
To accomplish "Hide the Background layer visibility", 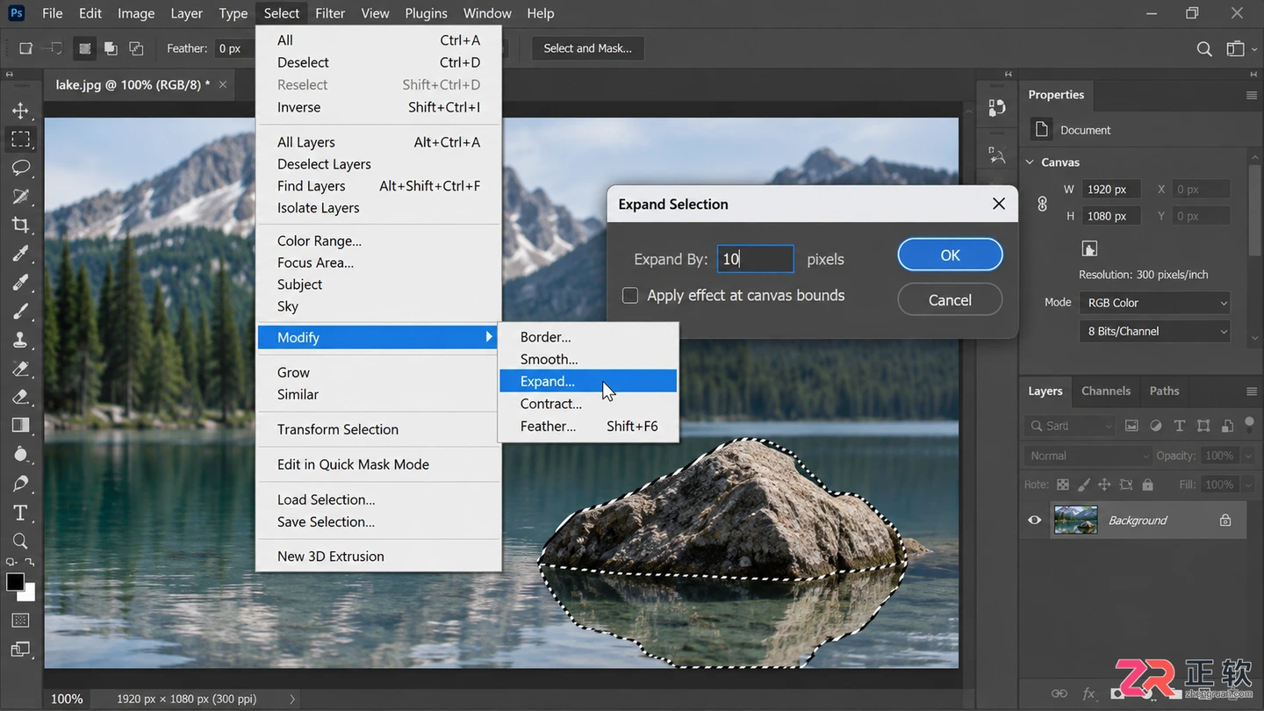I will tap(1035, 521).
